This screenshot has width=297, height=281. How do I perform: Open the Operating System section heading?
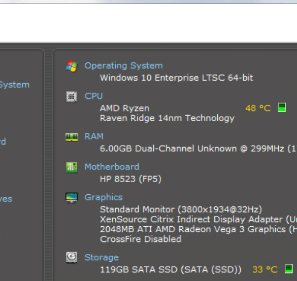[123, 66]
